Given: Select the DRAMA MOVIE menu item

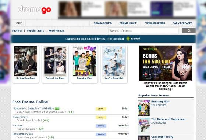Looking at the screenshot, I should tap(128, 23).
